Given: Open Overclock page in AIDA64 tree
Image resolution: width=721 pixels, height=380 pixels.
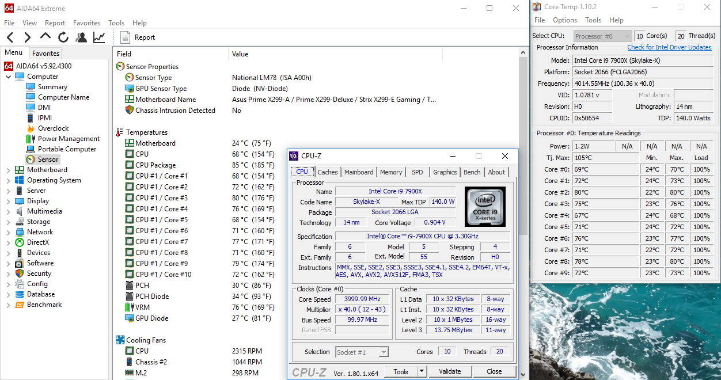Looking at the screenshot, I should point(53,128).
